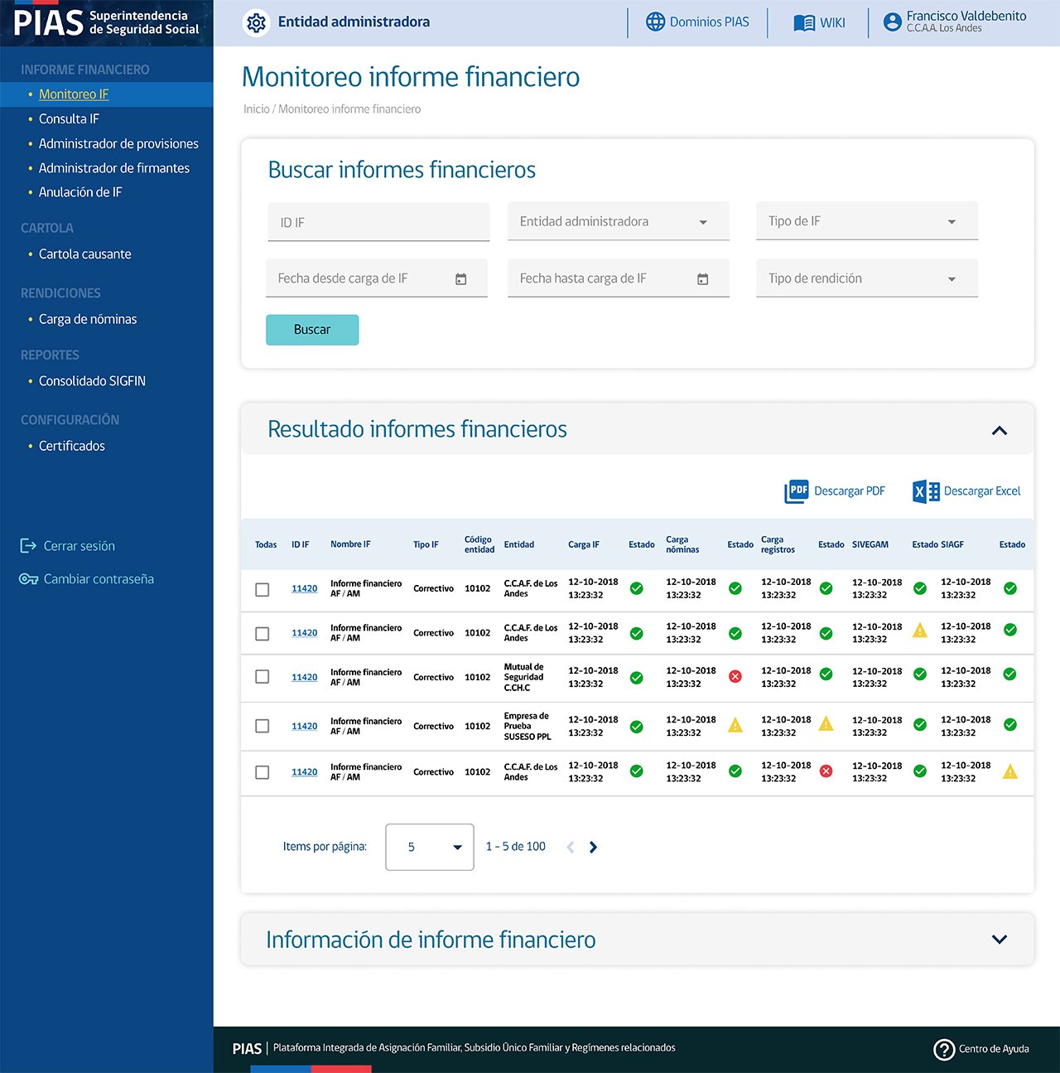Screen dimensions: 1060x1073
Task: Click Fecha desde carga de IF field
Action: 377,278
